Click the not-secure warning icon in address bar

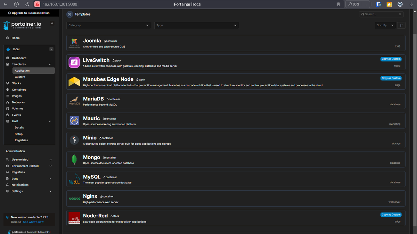click(x=37, y=4)
